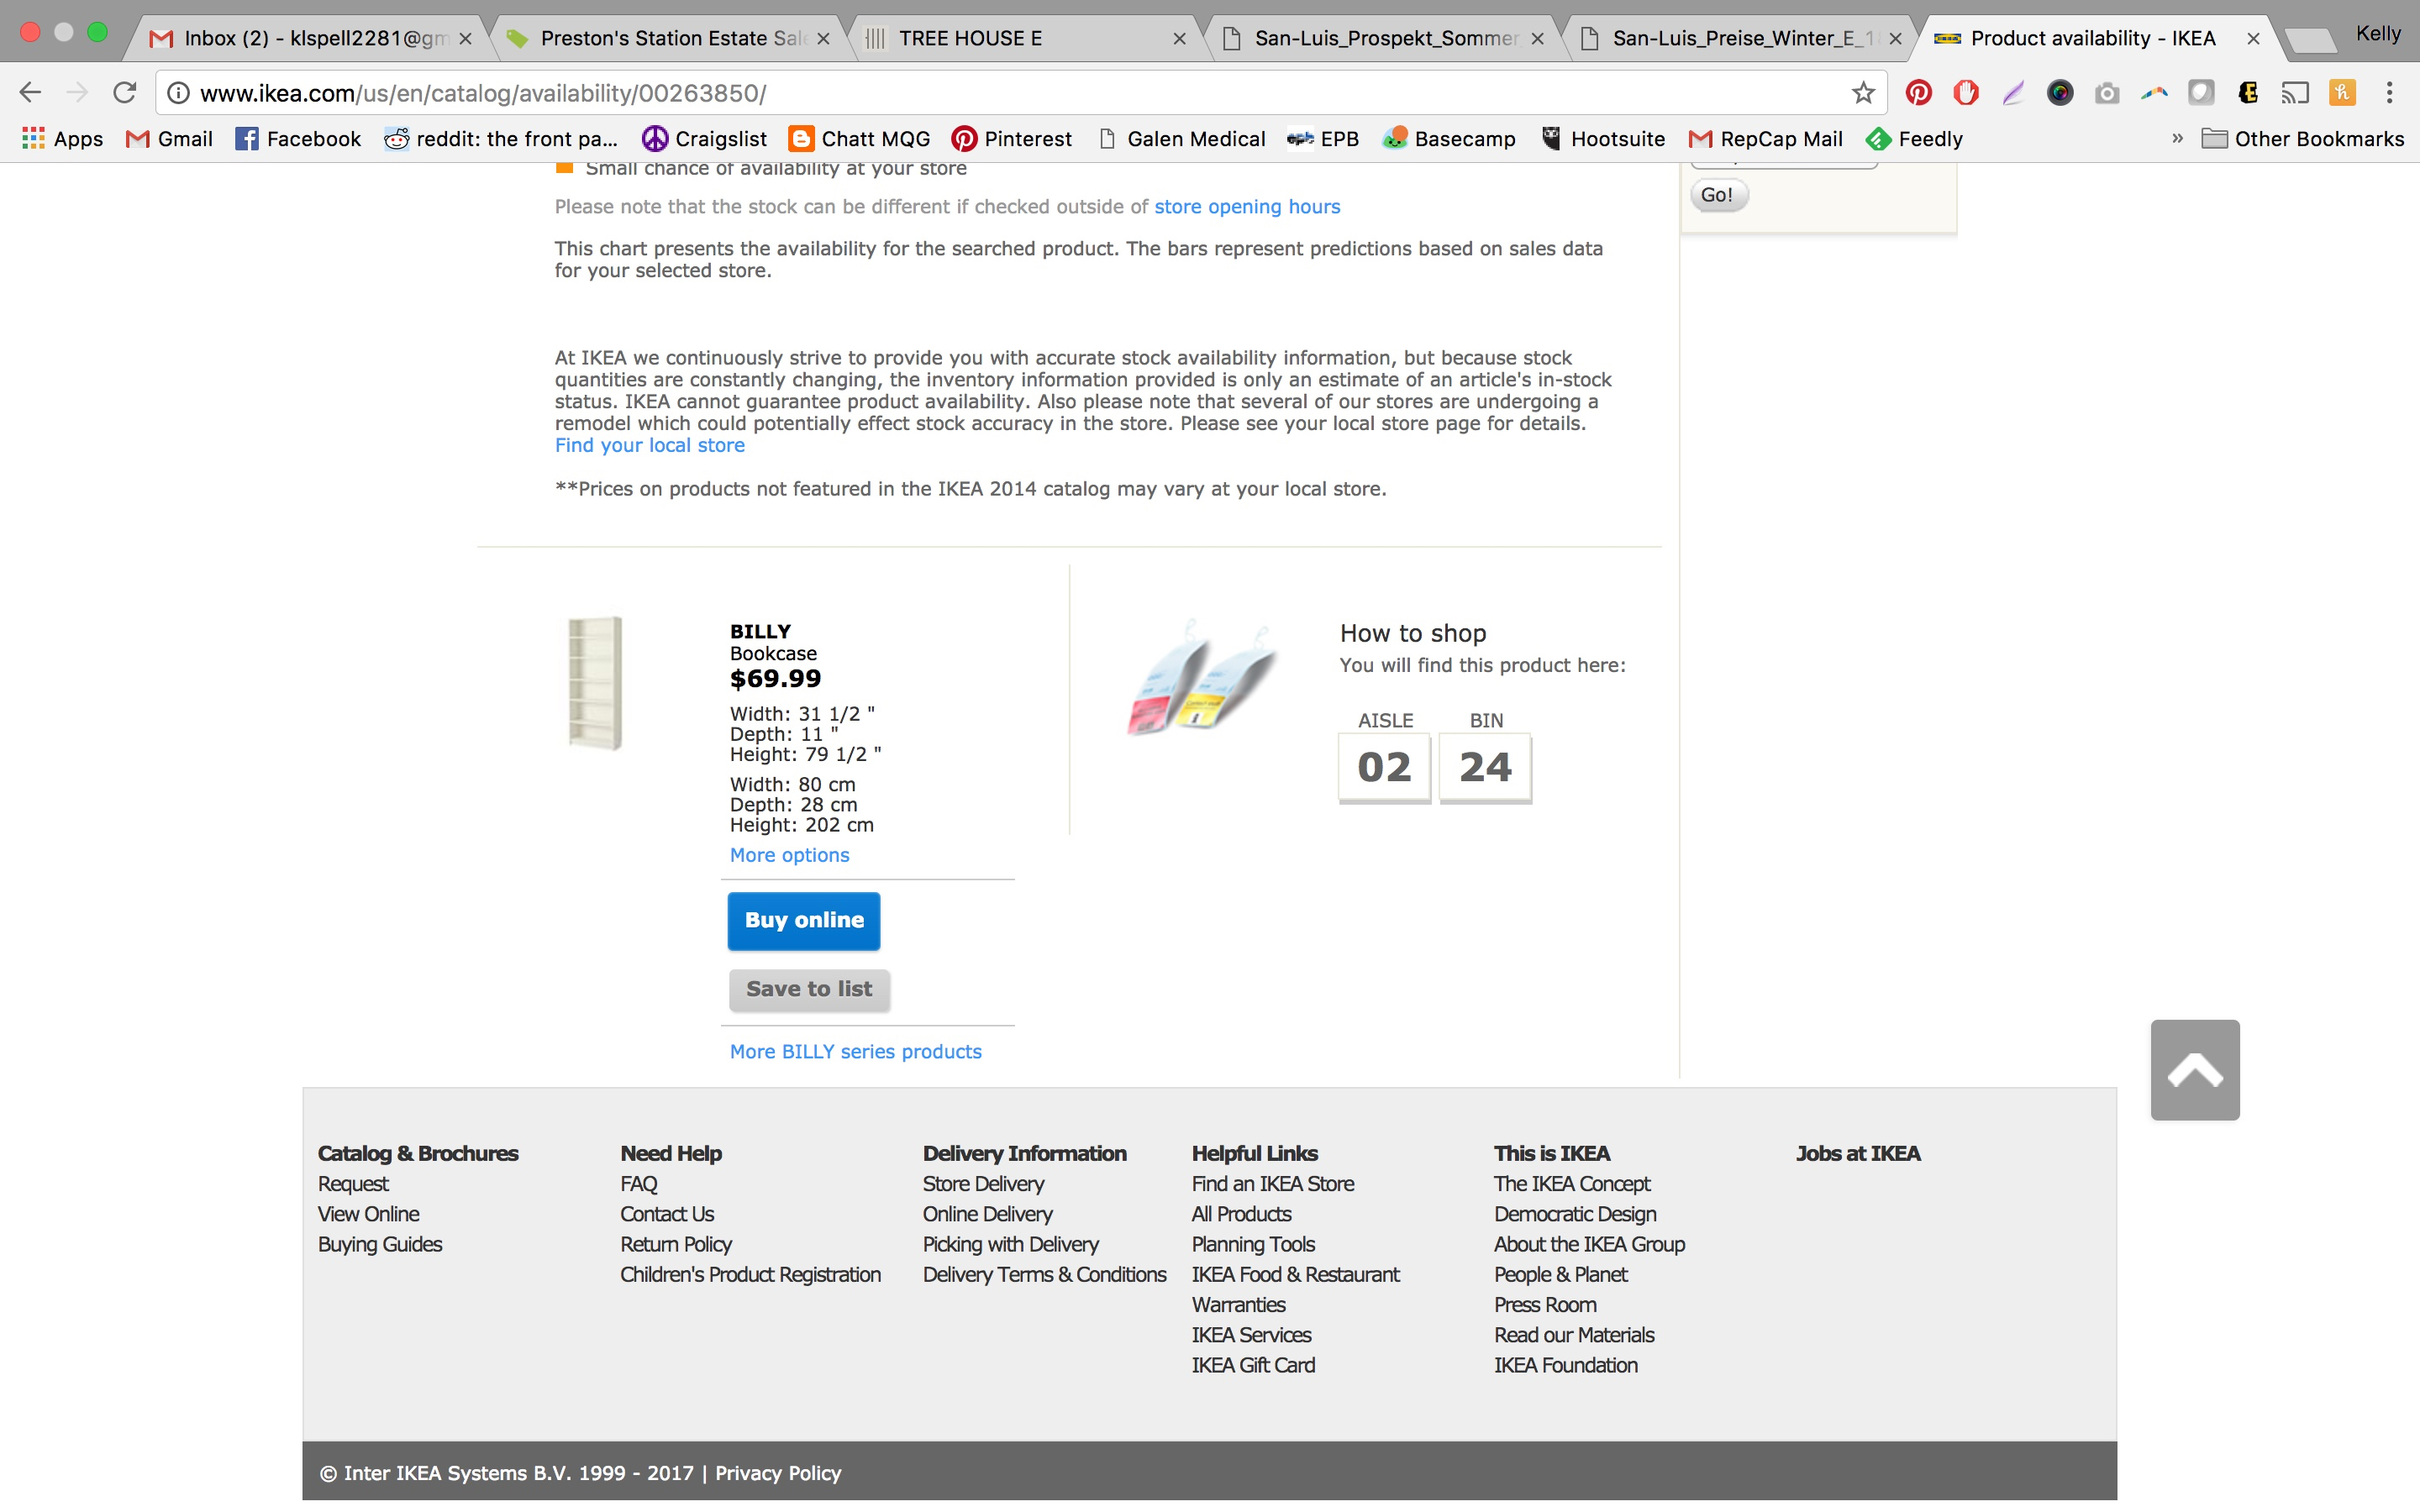Image resolution: width=2420 pixels, height=1512 pixels.
Task: Close the Preston's Station Estate Sale tab
Action: [823, 38]
